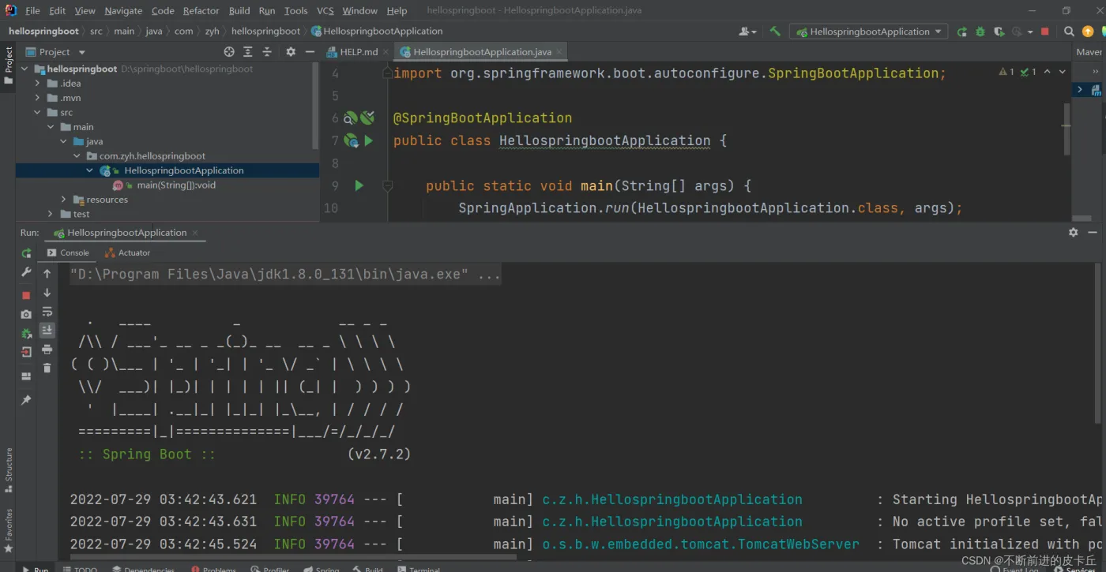Toggle scroll to end of console
1106x572 pixels.
47,331
